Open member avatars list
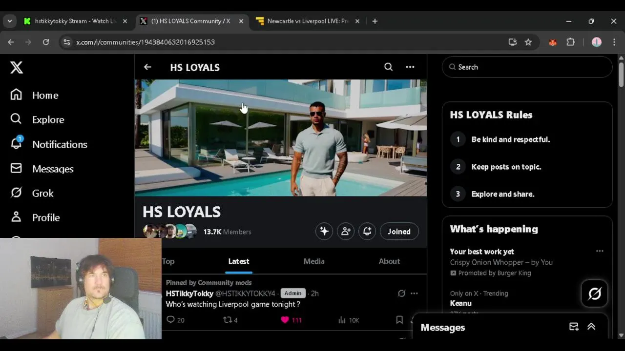This screenshot has height=351, width=625. coord(169,231)
